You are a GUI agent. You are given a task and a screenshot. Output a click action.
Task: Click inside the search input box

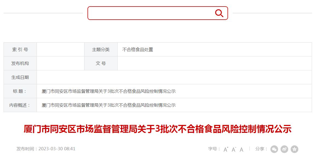point(151,13)
